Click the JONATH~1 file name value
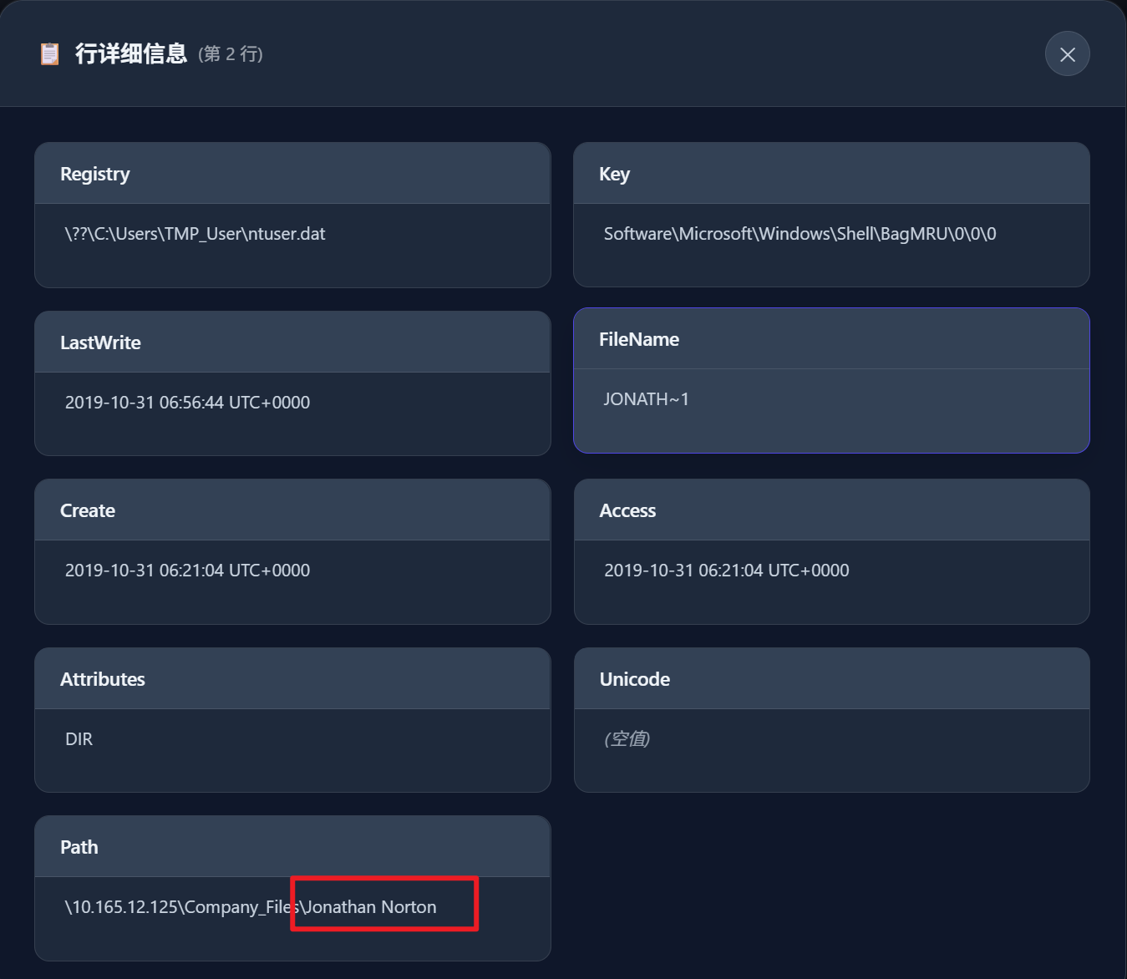Screen dimensions: 1127x979 pos(646,399)
